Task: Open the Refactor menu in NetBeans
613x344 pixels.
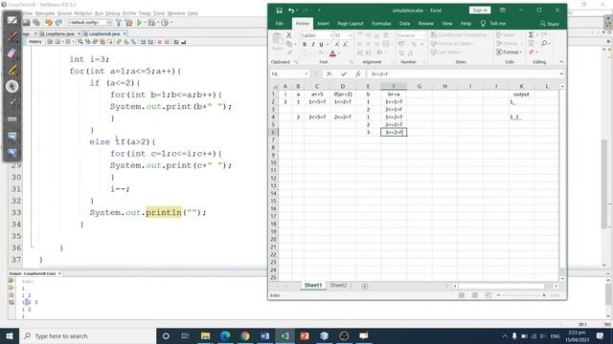Action: (83, 13)
